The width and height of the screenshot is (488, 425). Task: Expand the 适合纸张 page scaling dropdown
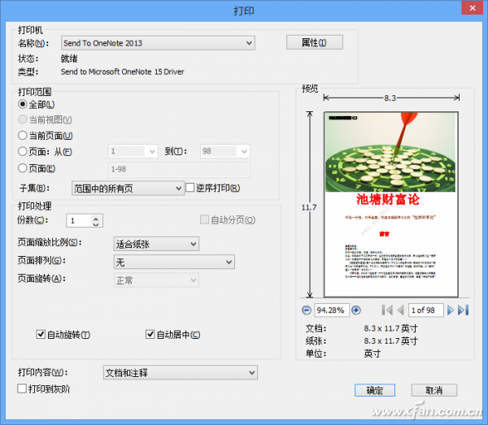155,243
